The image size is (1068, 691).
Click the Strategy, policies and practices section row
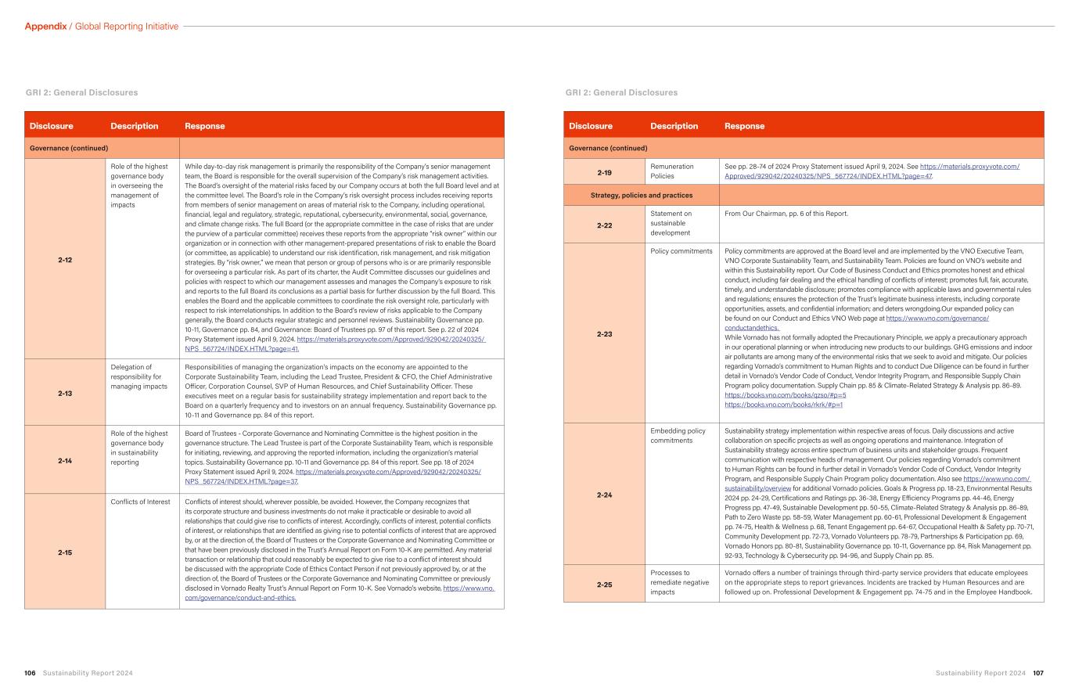[x=641, y=195]
